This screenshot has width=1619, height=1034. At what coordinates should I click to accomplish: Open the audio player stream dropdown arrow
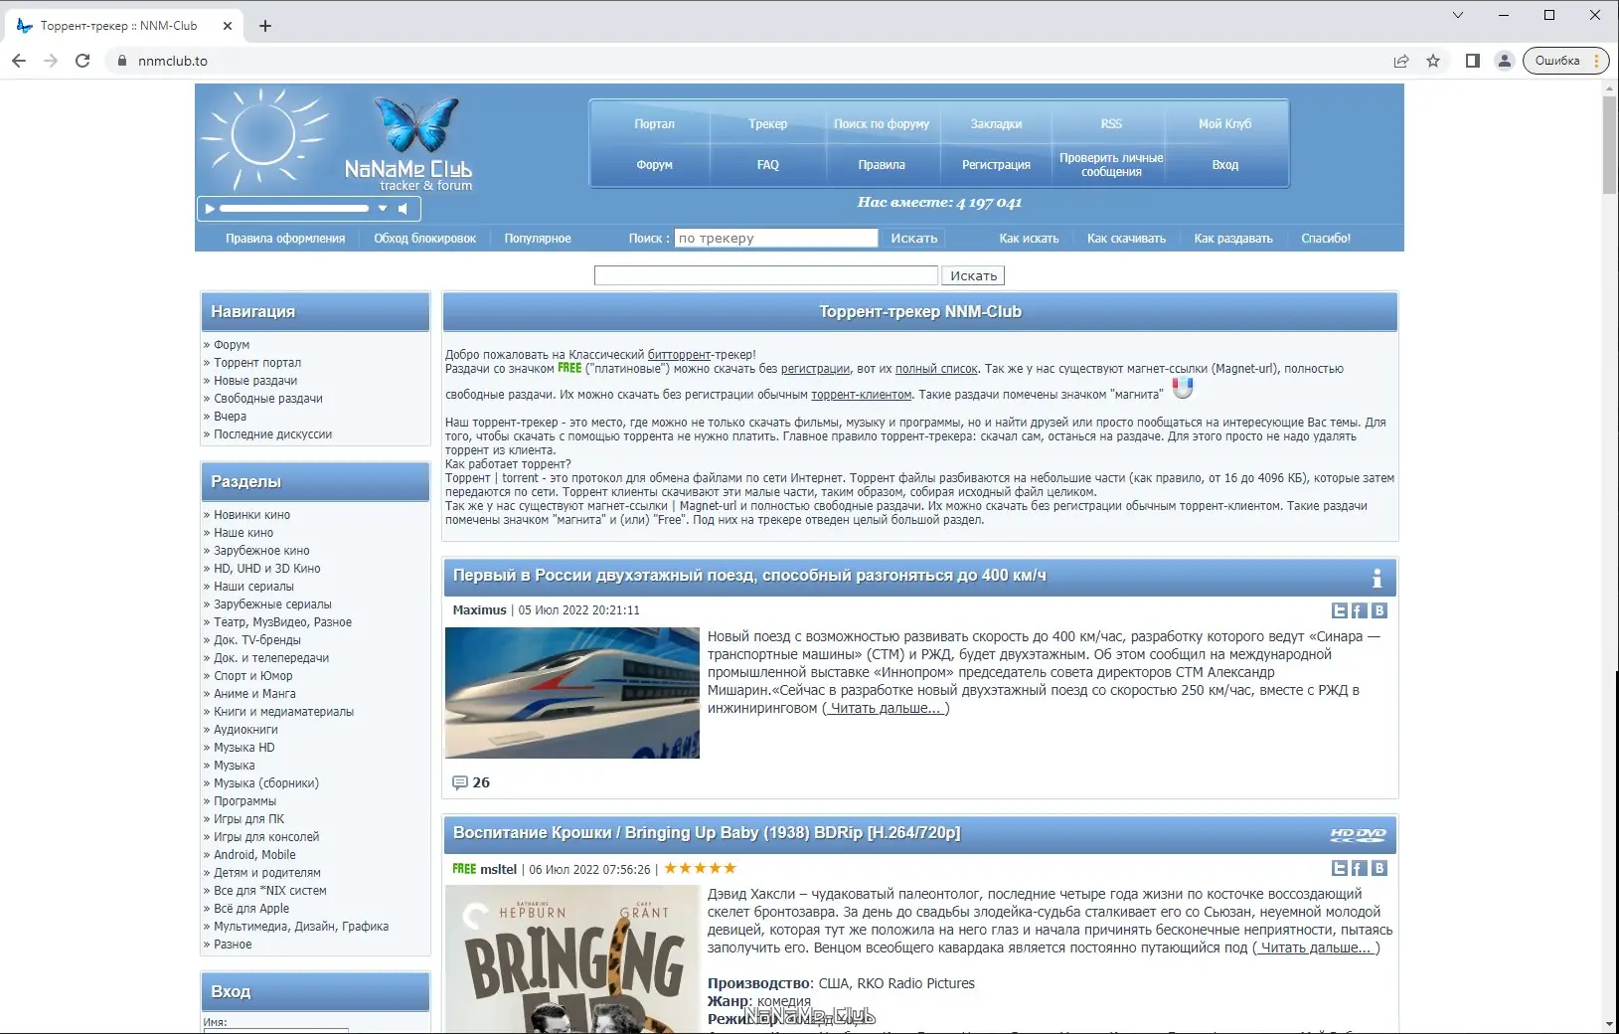coord(383,209)
